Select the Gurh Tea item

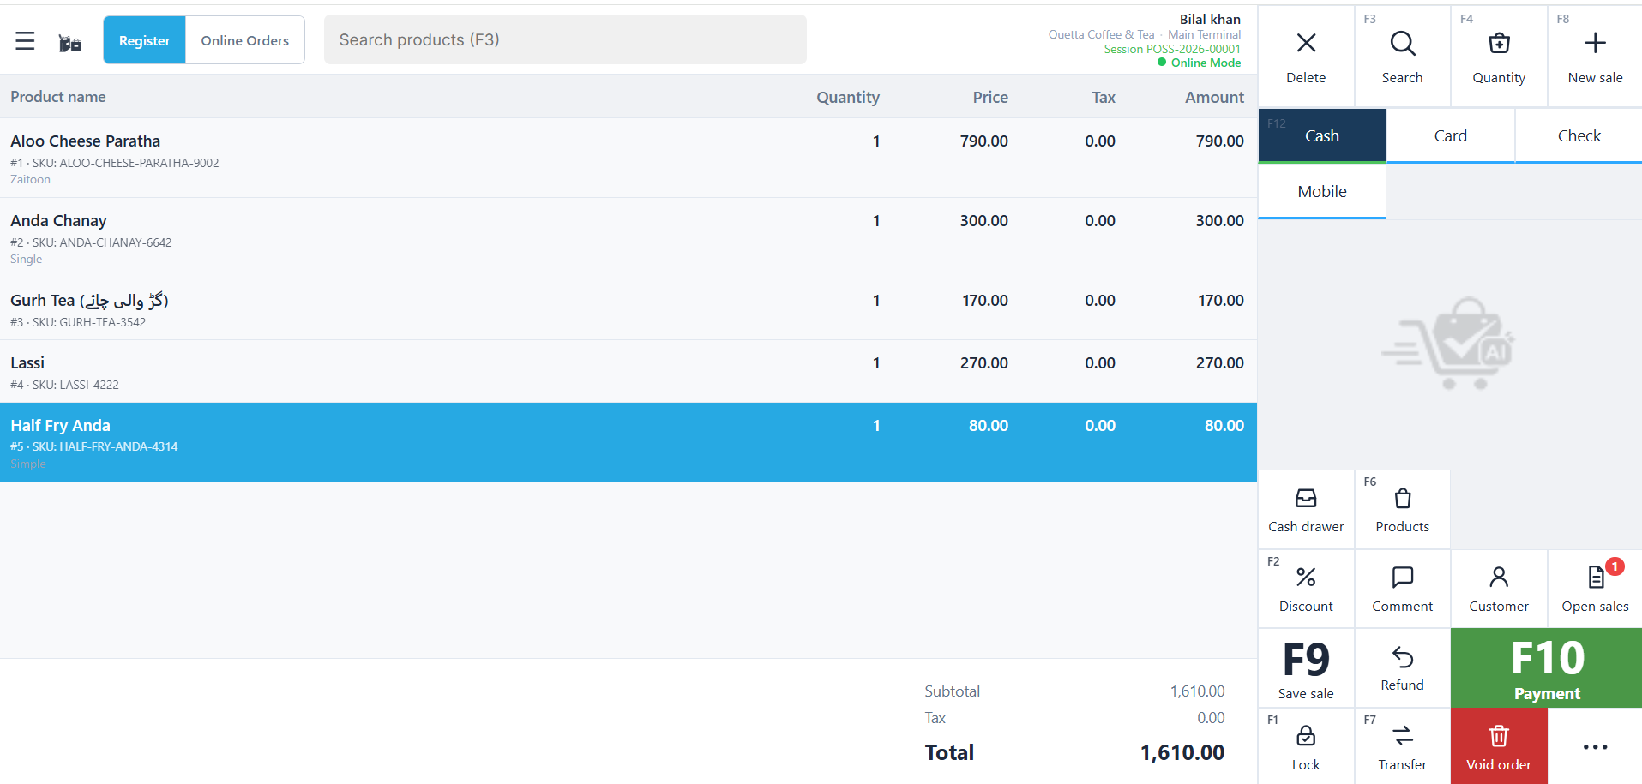click(x=629, y=309)
